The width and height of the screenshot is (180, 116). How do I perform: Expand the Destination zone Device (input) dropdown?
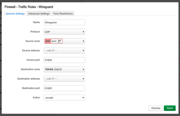64,69
